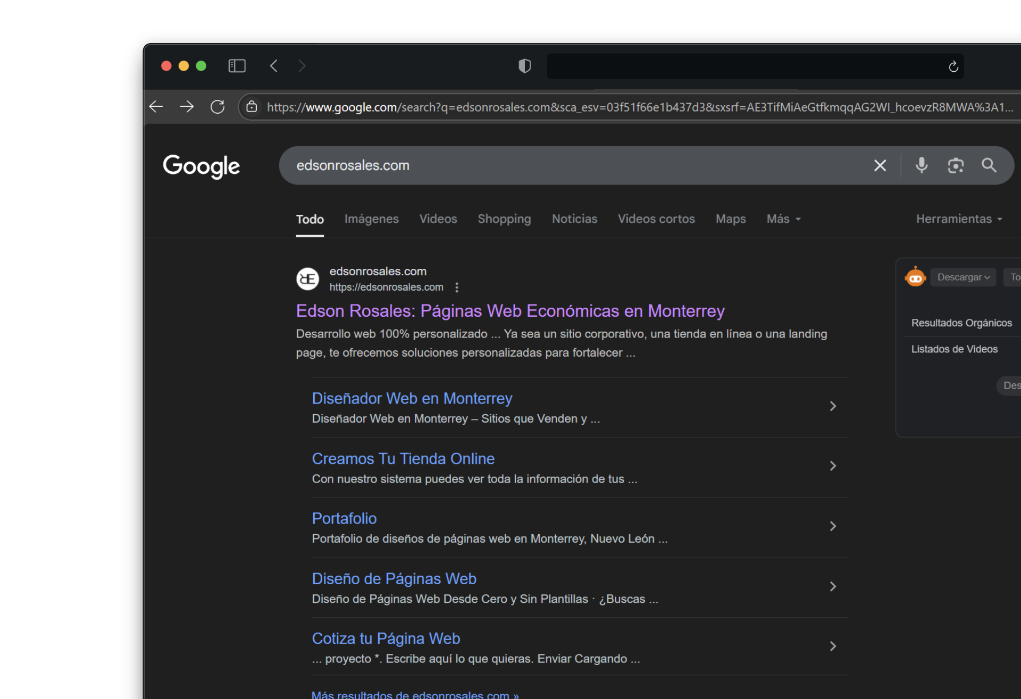
Task: Open the site lock security icon
Action: [252, 107]
